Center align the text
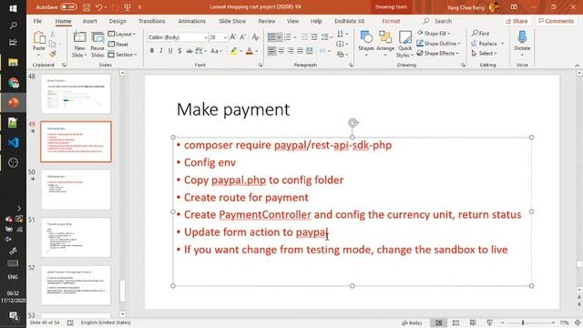This screenshot has width=583, height=328. click(x=281, y=51)
